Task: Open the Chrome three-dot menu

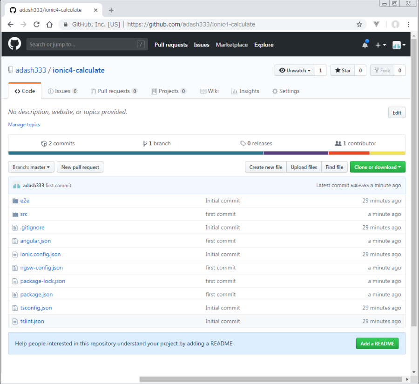Action: tap(409, 24)
